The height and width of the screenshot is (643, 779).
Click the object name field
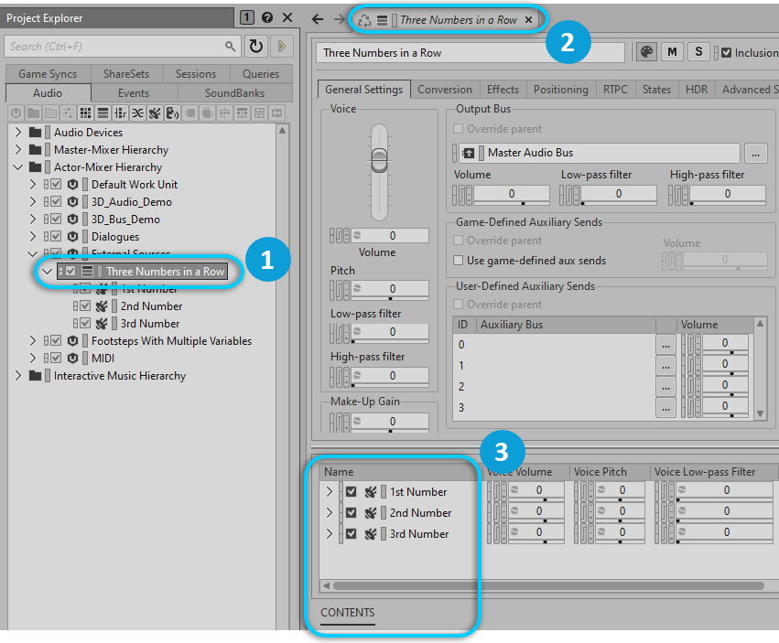(x=471, y=53)
